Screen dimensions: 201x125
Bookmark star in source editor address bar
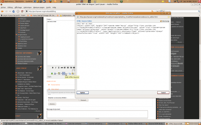[x=168, y=17]
